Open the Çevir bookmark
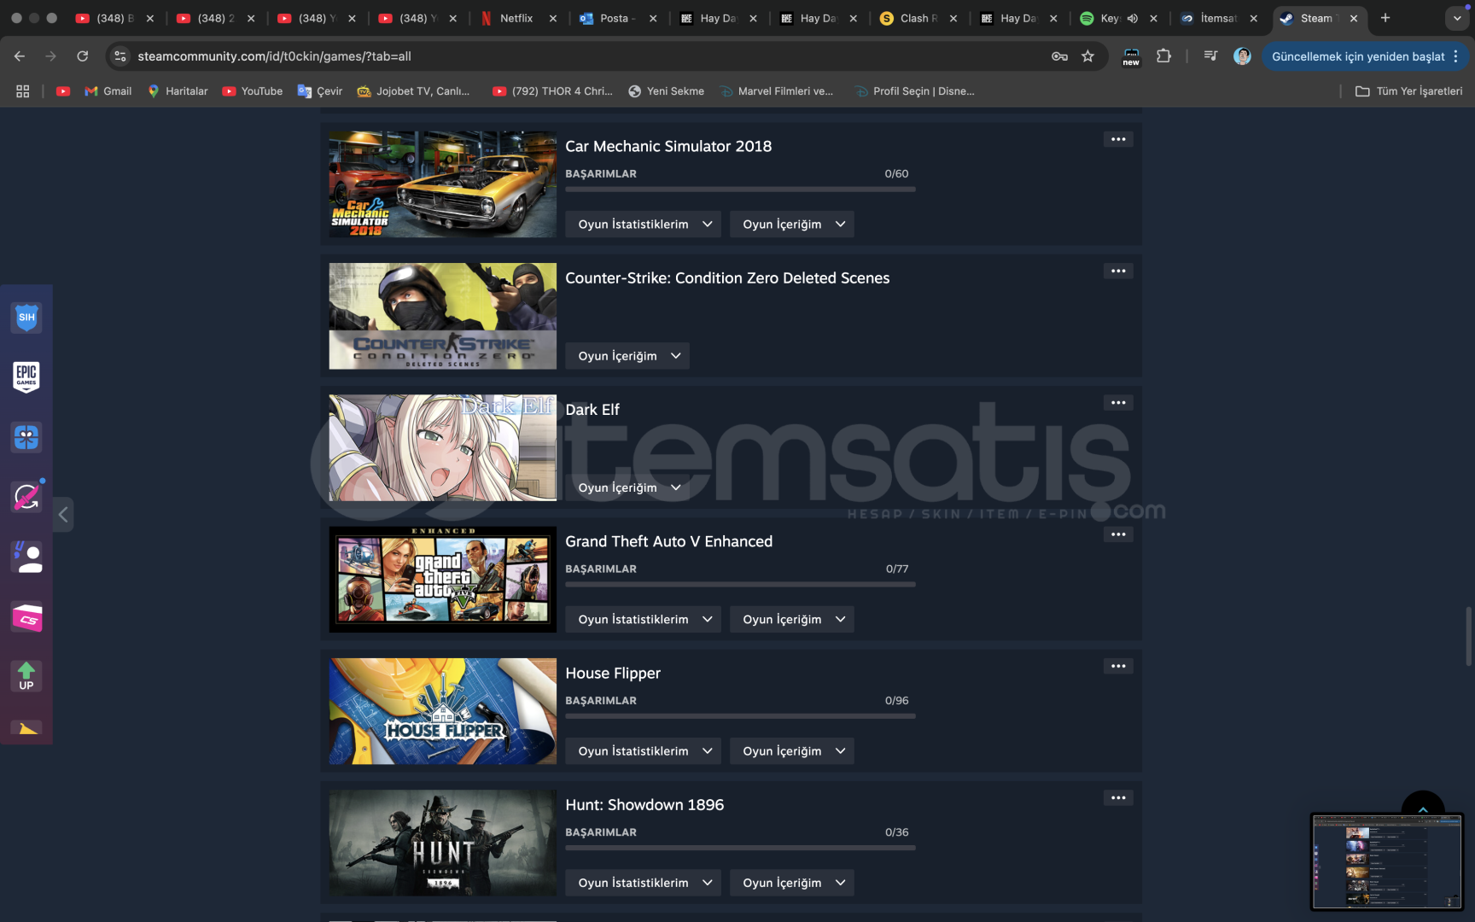Screen dimensions: 1475x922 pyautogui.click(x=320, y=91)
